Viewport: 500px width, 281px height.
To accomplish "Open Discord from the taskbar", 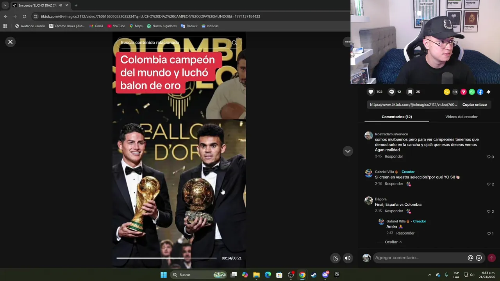I will [325, 275].
